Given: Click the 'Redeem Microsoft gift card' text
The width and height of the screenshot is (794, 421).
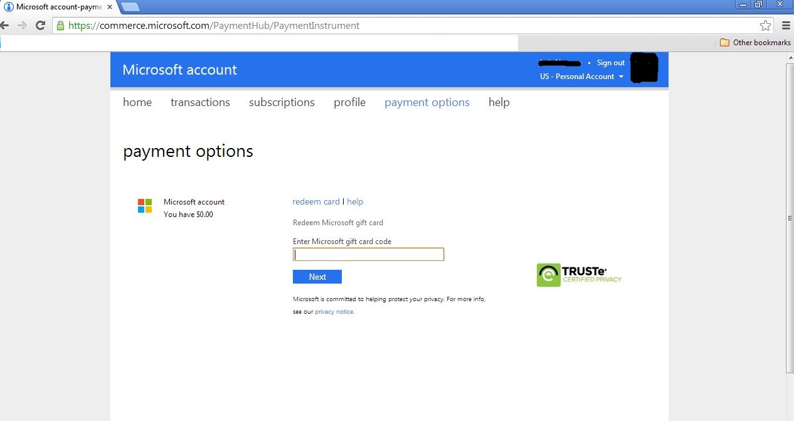Looking at the screenshot, I should [338, 223].
